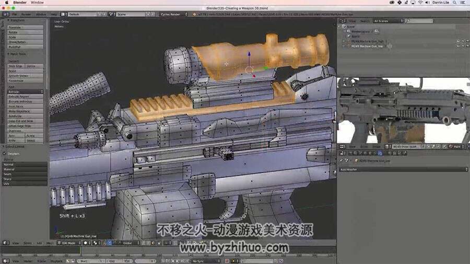The height and width of the screenshot is (264, 470).
Task: Select the RenderLayers item in outliner
Action: coord(360,31)
